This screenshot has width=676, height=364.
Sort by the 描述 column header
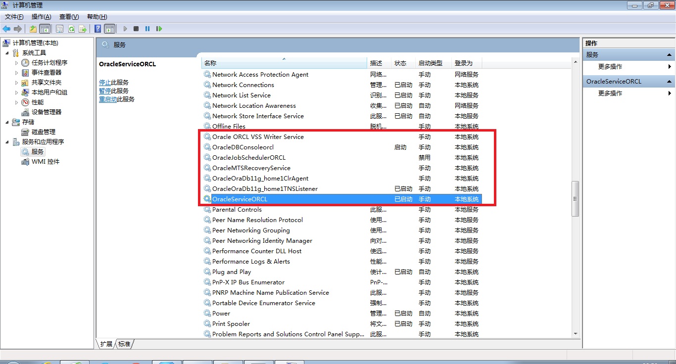point(380,63)
